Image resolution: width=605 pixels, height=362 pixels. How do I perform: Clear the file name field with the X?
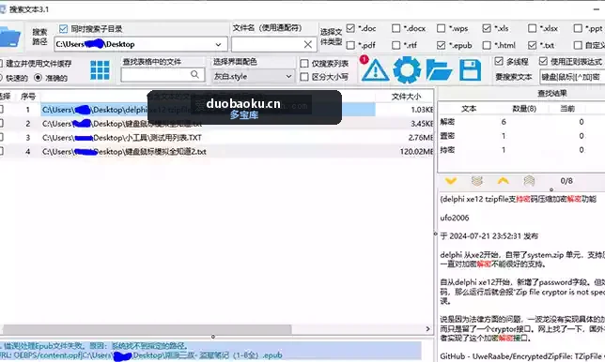307,44
